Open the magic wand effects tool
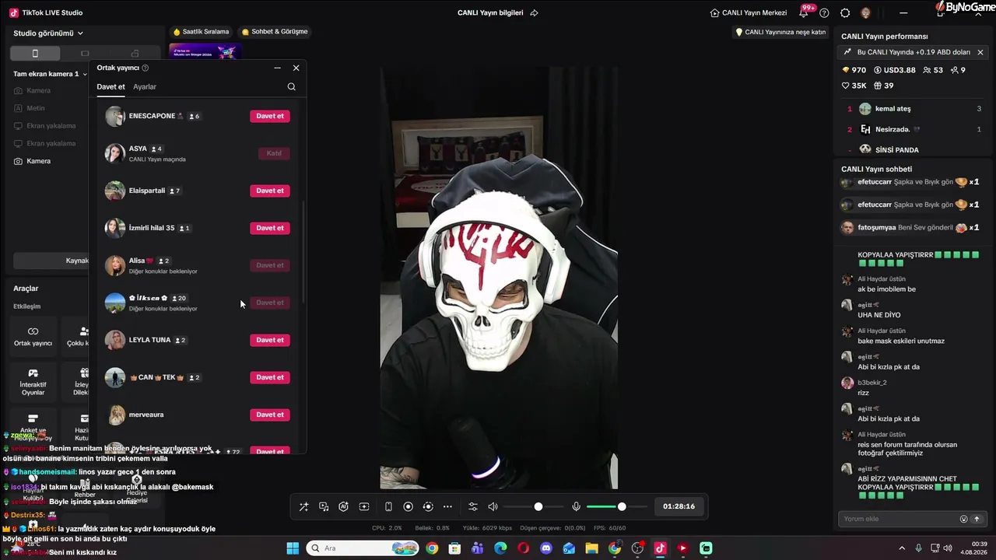This screenshot has height=560, width=996. point(303,506)
